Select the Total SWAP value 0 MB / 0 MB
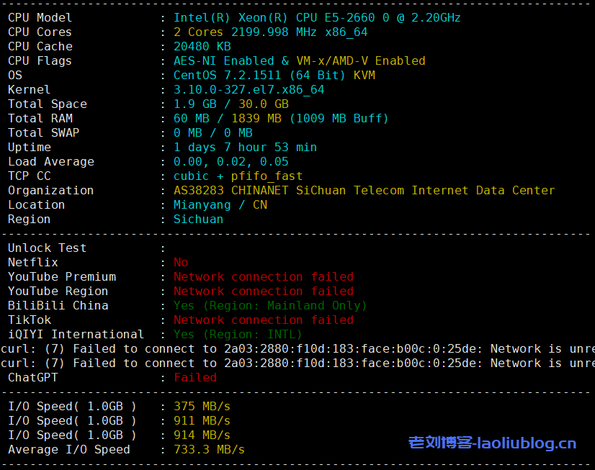 tap(213, 133)
